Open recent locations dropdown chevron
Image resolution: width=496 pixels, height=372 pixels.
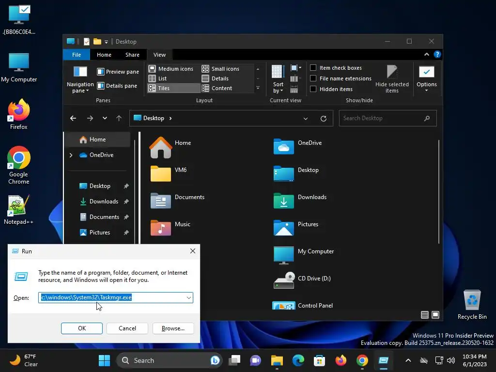tap(105, 118)
